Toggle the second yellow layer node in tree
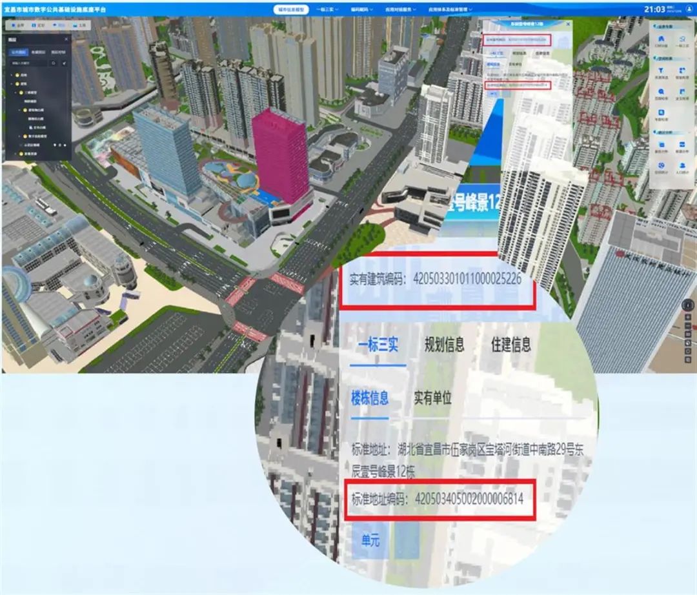This screenshot has width=697, height=595. click(x=15, y=85)
